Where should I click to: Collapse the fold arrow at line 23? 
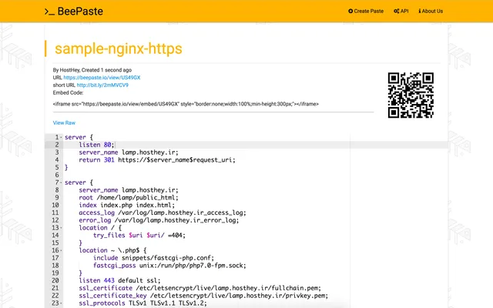pyautogui.click(x=61, y=303)
